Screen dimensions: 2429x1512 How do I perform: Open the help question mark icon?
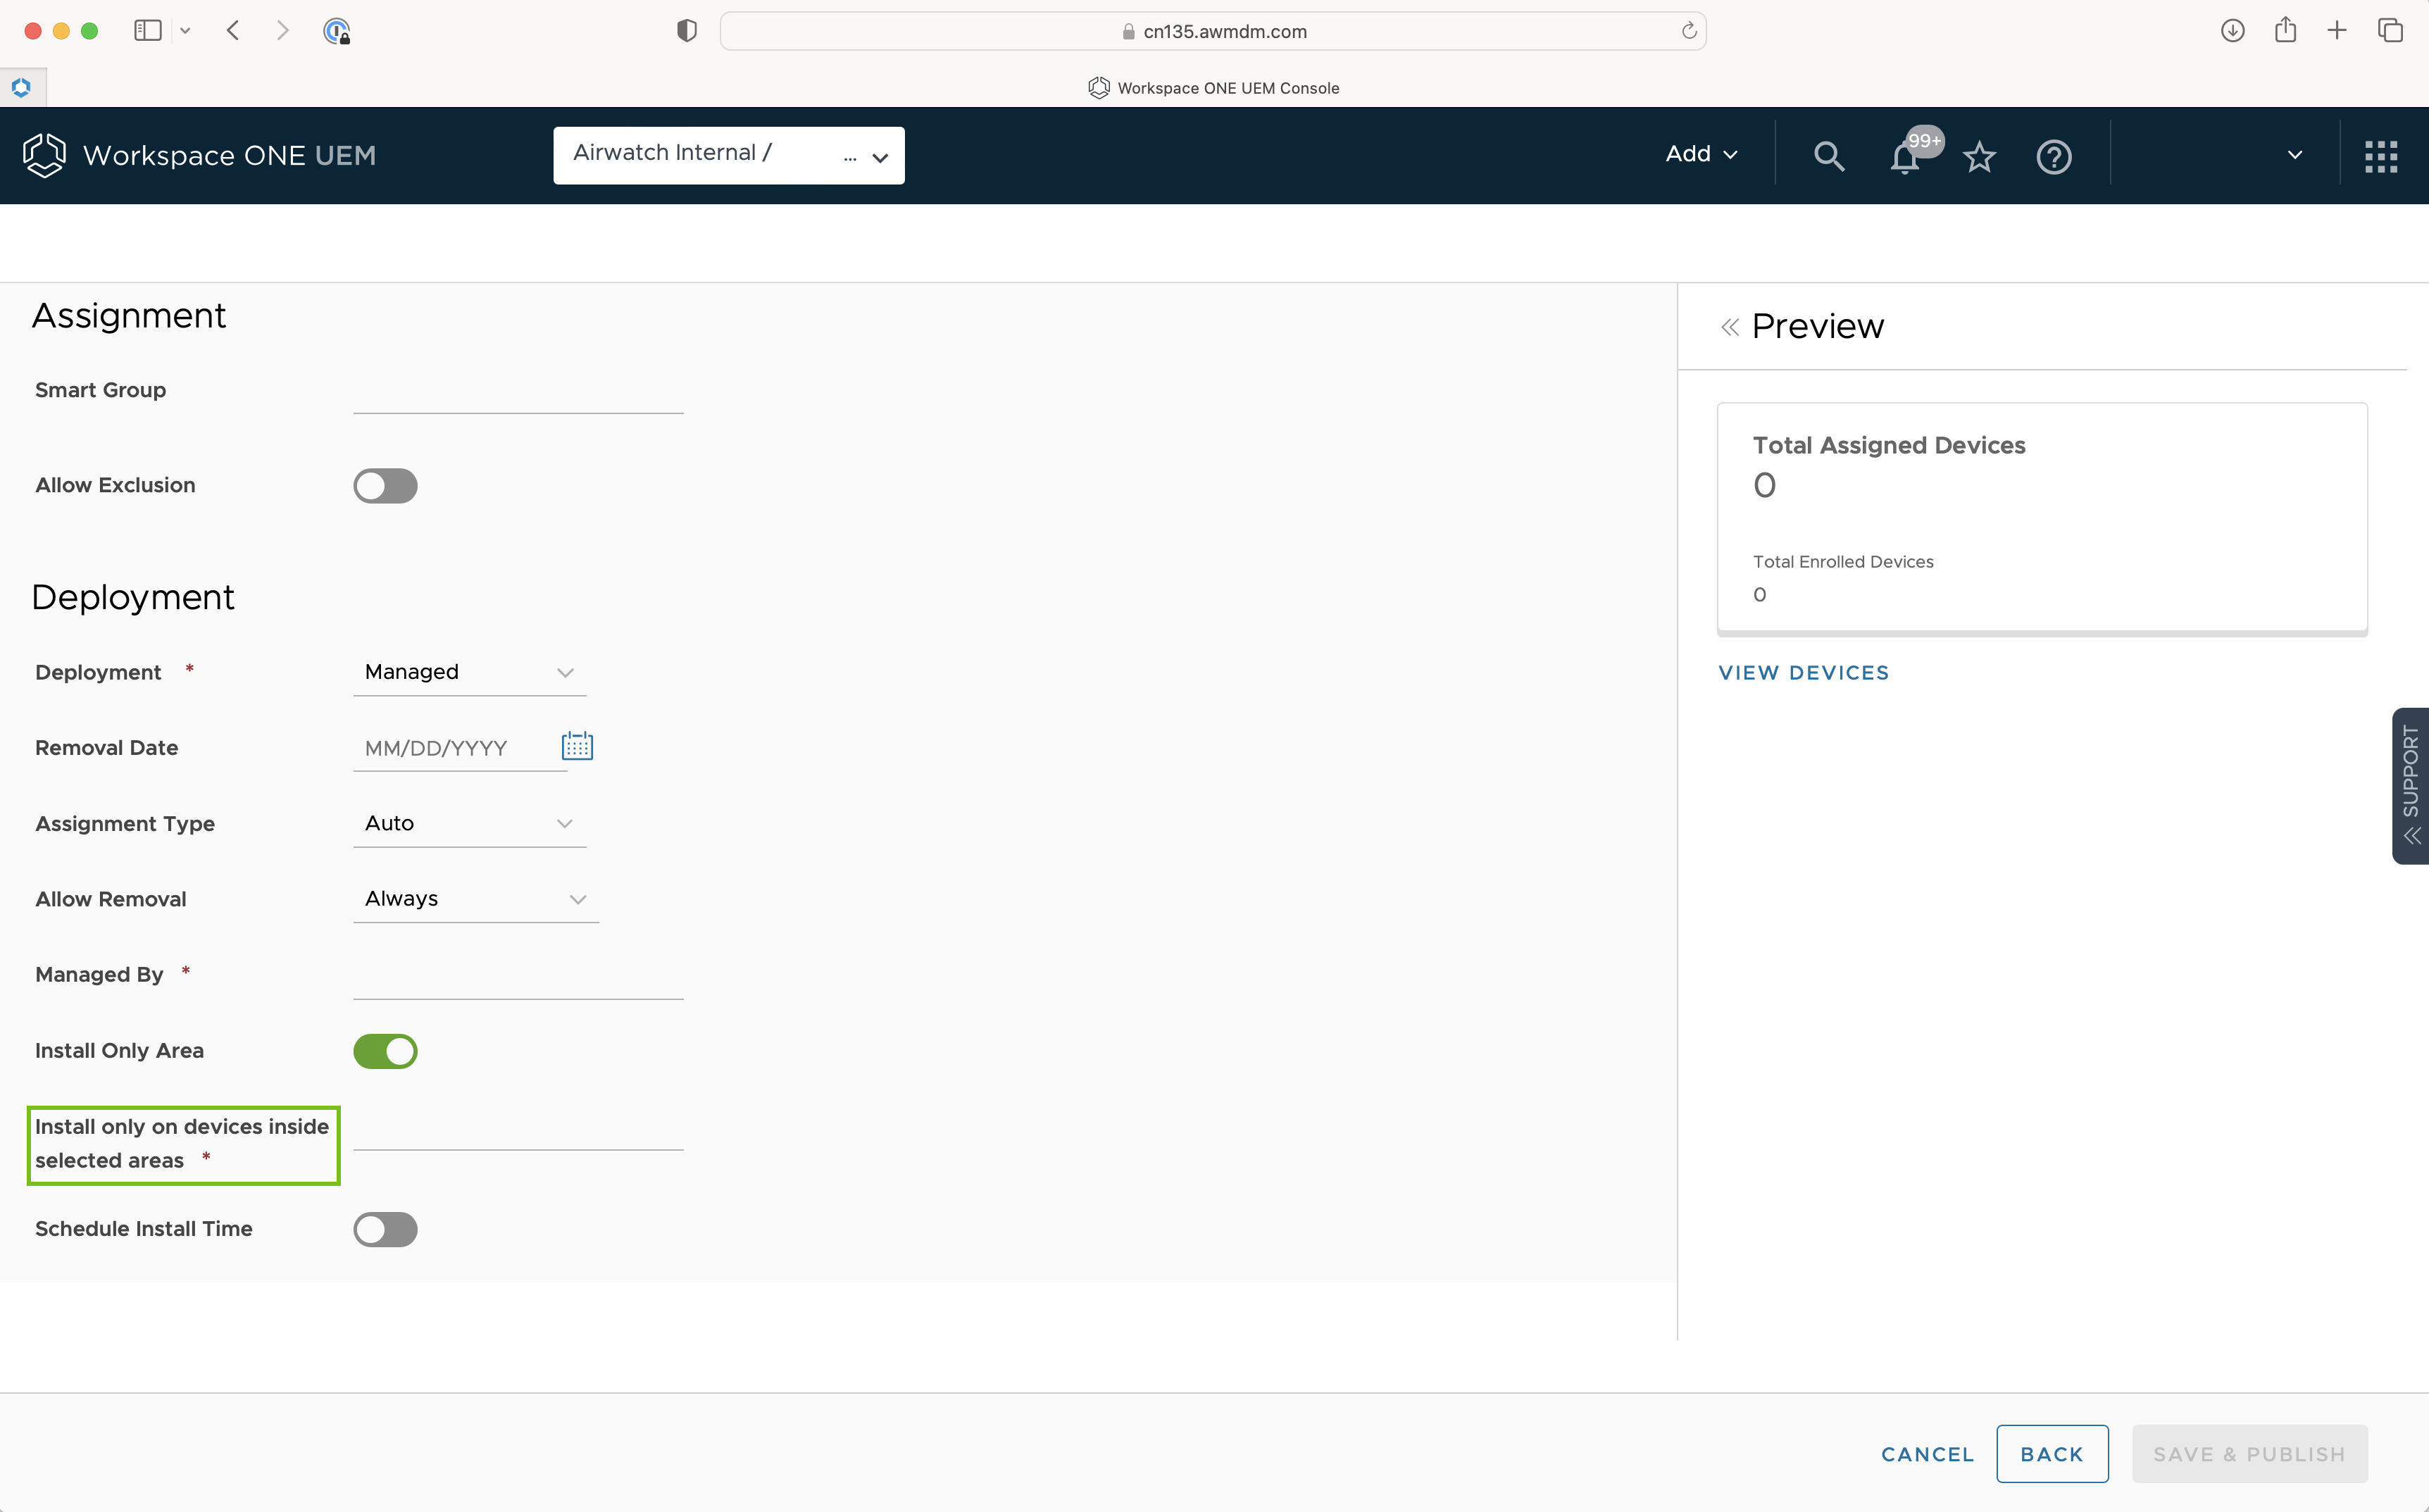pos(2054,157)
